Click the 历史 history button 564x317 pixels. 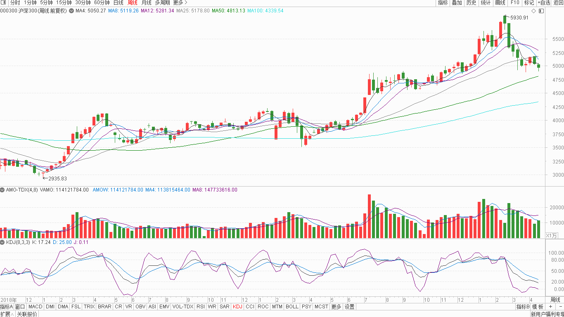click(x=471, y=2)
